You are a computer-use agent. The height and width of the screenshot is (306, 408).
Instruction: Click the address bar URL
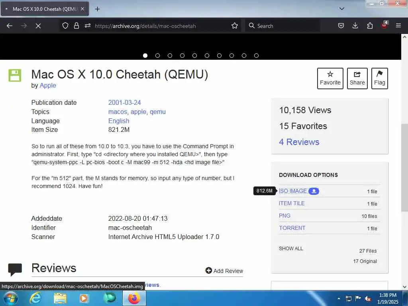tap(145, 26)
